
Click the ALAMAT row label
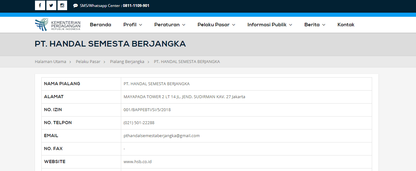tap(54, 97)
